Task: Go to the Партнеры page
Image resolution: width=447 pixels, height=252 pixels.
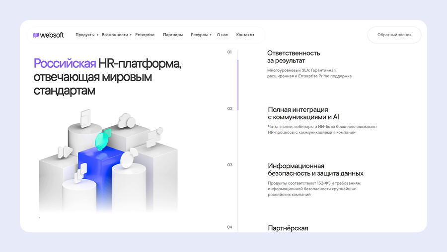Action: click(x=173, y=35)
